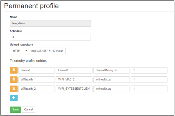Screen dimensions: 175x116
Task: Cancel the profile editing
Action: click(x=28, y=109)
